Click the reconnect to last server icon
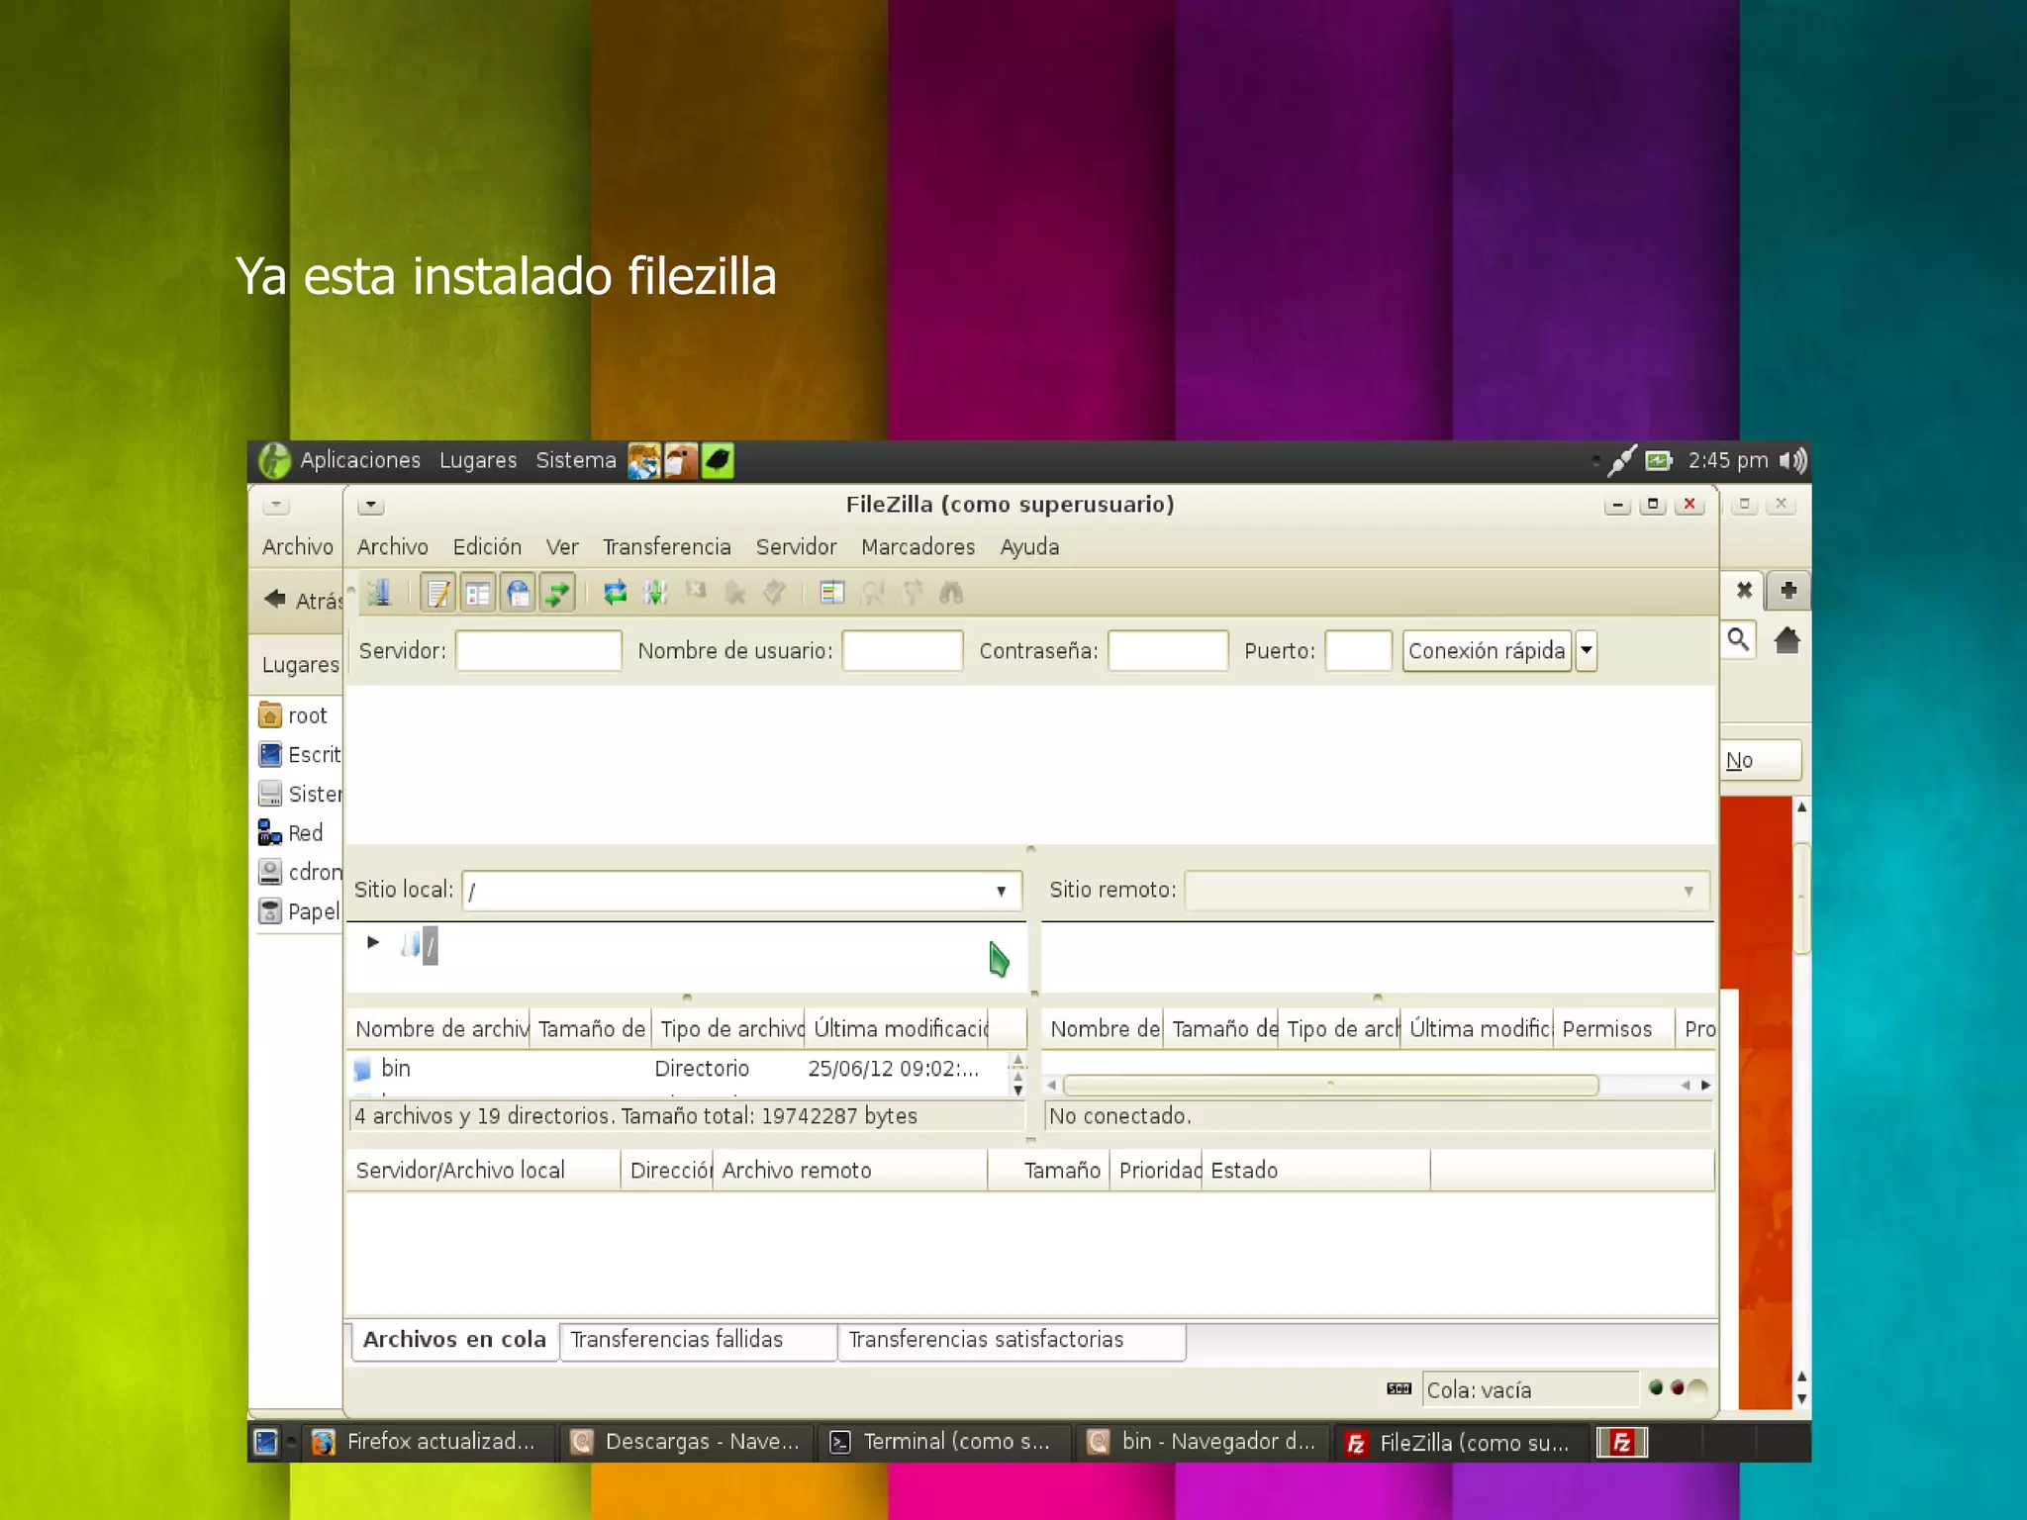Image resolution: width=2027 pixels, height=1520 pixels. click(x=774, y=593)
